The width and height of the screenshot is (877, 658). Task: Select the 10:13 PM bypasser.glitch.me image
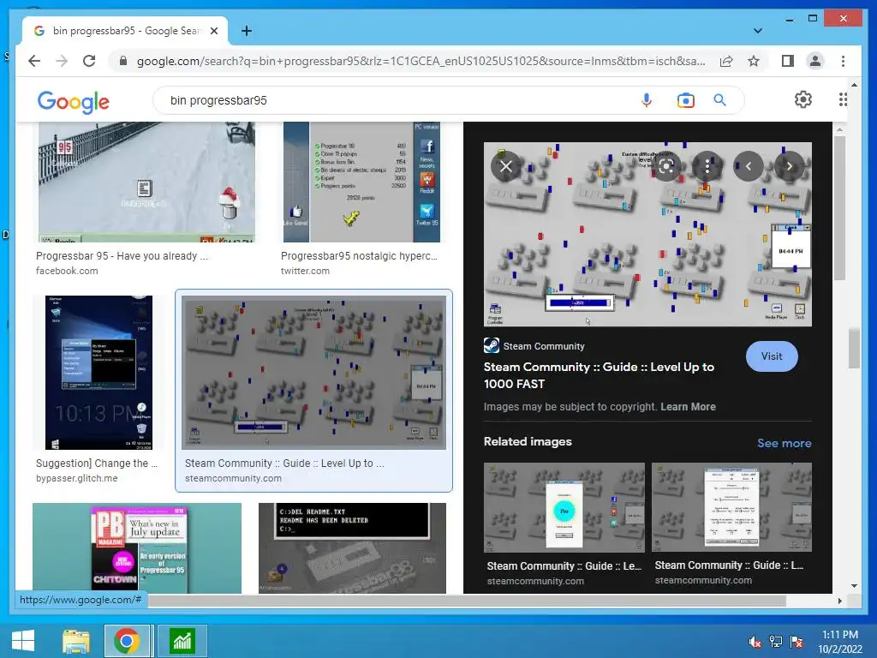[x=98, y=372]
